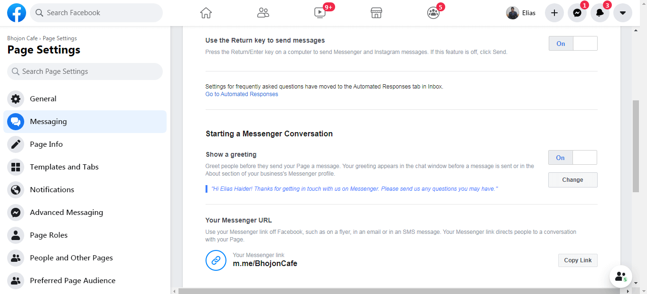The height and width of the screenshot is (294, 647).
Task: Open the Marketplace icon
Action: click(376, 13)
